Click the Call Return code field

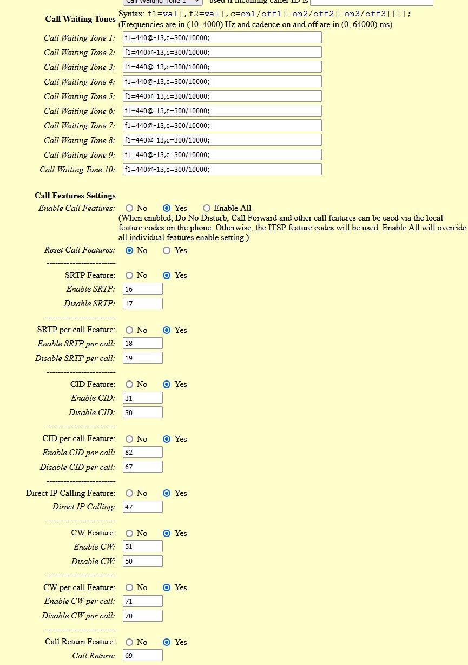(143, 656)
